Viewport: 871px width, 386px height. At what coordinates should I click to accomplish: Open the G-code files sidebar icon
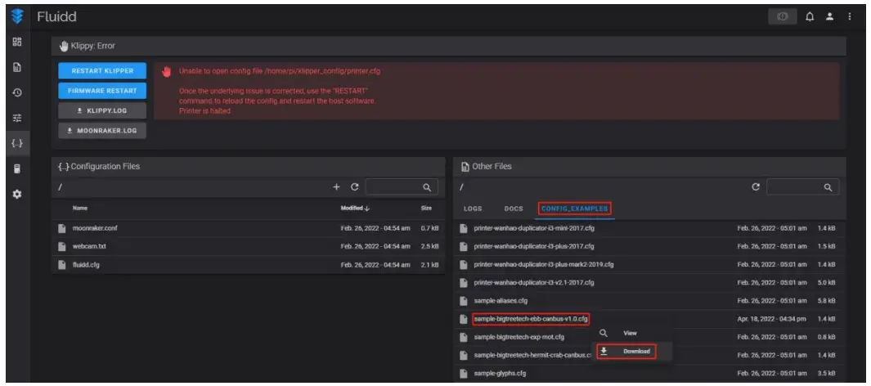pyautogui.click(x=17, y=67)
